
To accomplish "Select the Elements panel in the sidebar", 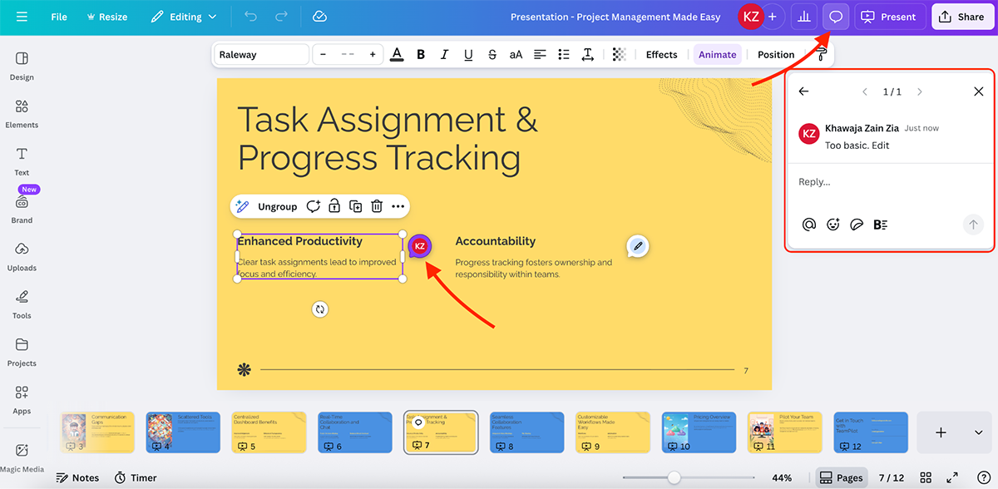I will (x=22, y=112).
